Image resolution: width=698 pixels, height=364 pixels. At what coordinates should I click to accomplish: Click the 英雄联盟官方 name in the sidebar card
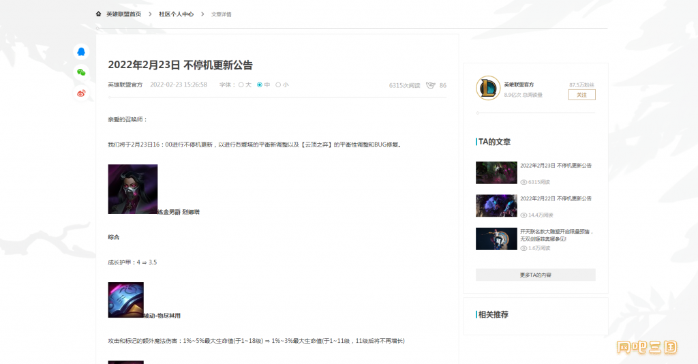(x=519, y=85)
